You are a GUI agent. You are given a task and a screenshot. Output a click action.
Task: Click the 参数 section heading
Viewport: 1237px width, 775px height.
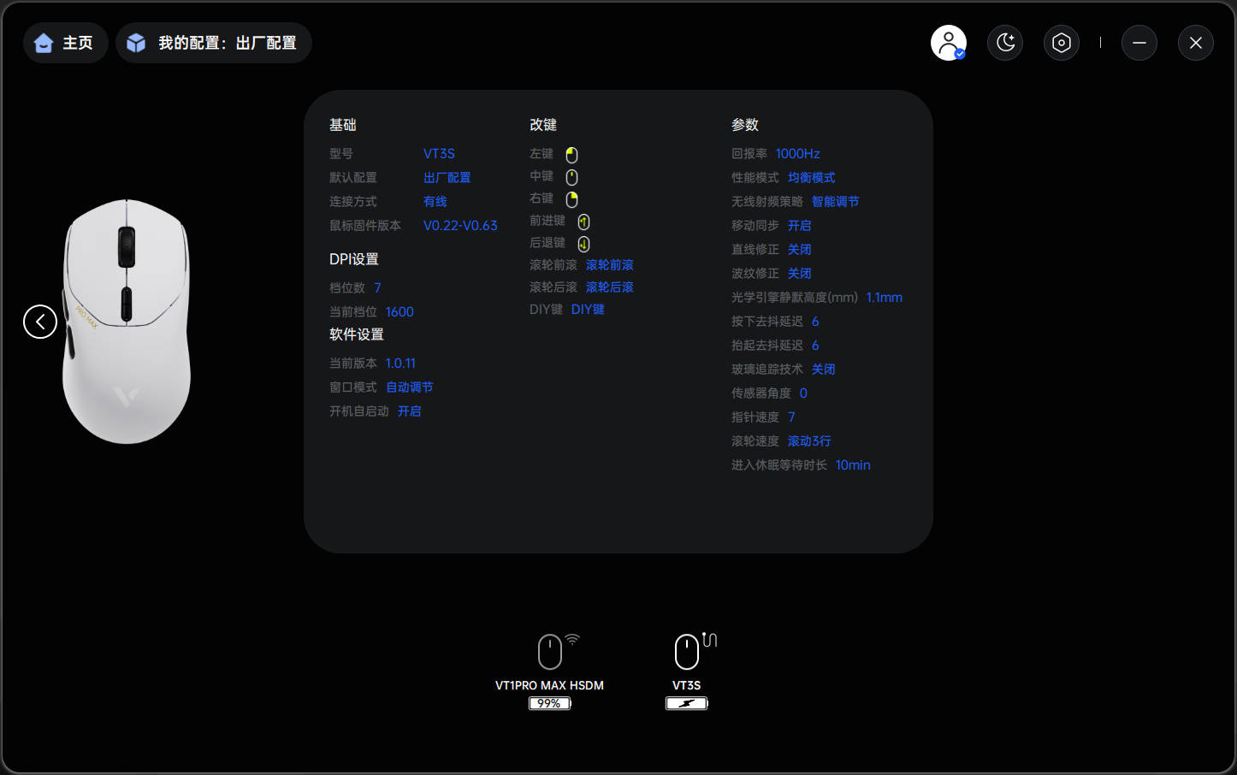(745, 125)
